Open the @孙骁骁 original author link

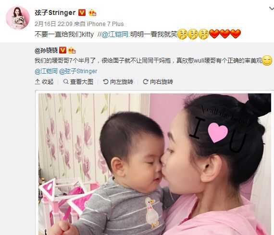pos(46,51)
